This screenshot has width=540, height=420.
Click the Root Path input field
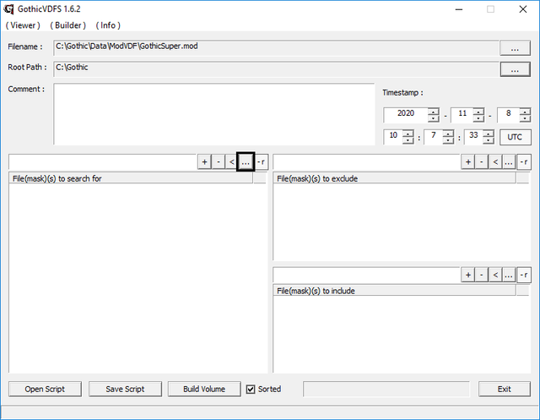tap(276, 69)
